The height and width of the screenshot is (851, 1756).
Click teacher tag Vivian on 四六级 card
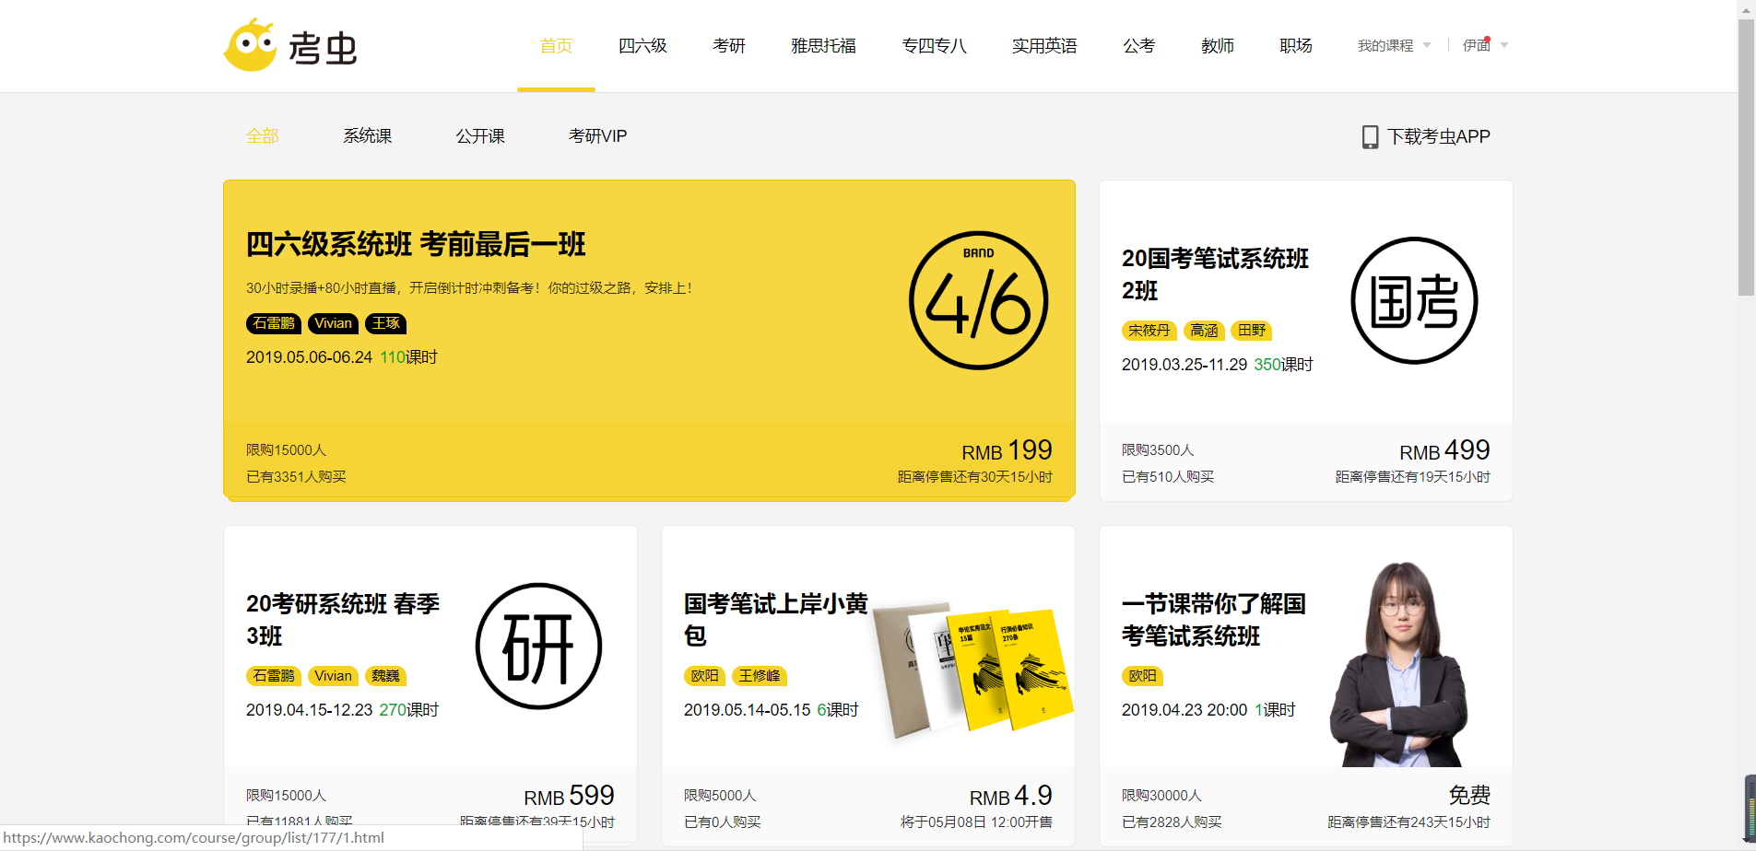[x=333, y=323]
